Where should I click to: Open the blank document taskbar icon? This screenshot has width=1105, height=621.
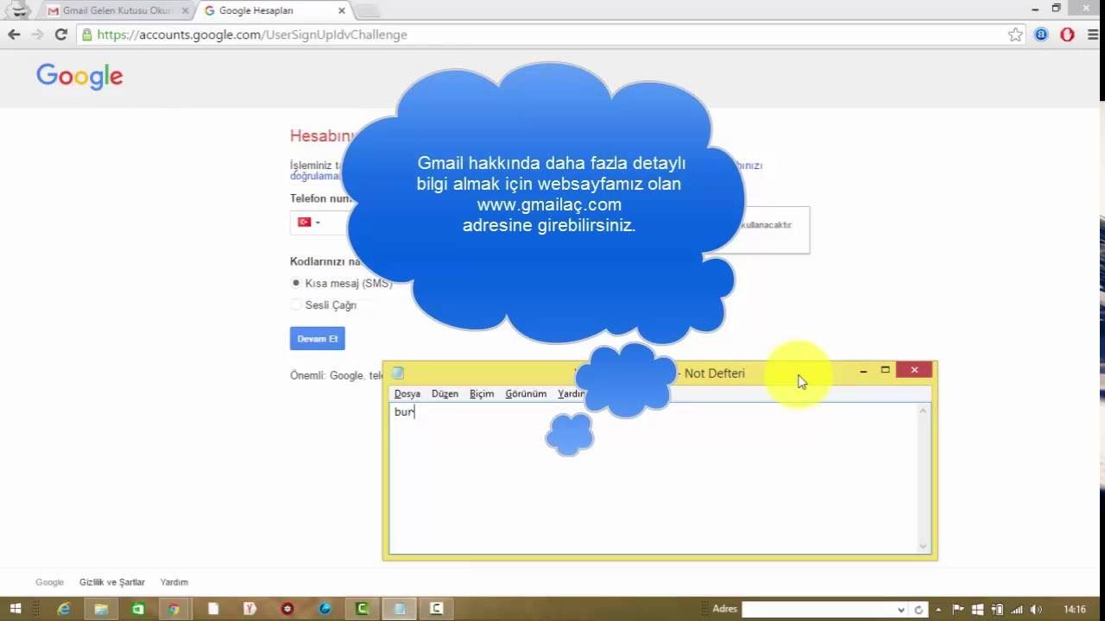[212, 609]
